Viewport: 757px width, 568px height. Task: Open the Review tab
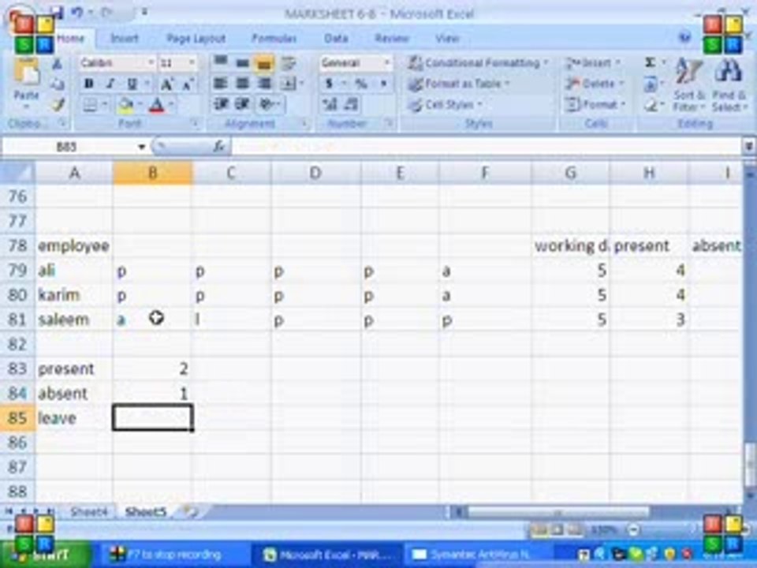392,39
